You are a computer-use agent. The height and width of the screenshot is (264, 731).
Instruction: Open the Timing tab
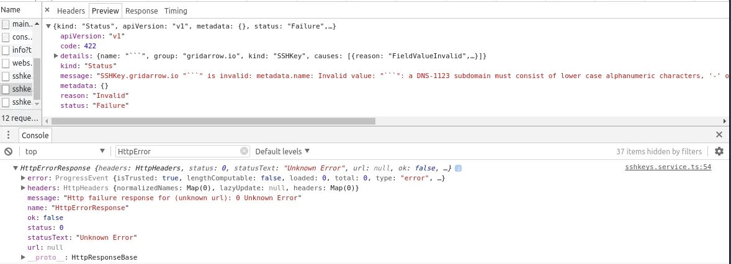[176, 11]
